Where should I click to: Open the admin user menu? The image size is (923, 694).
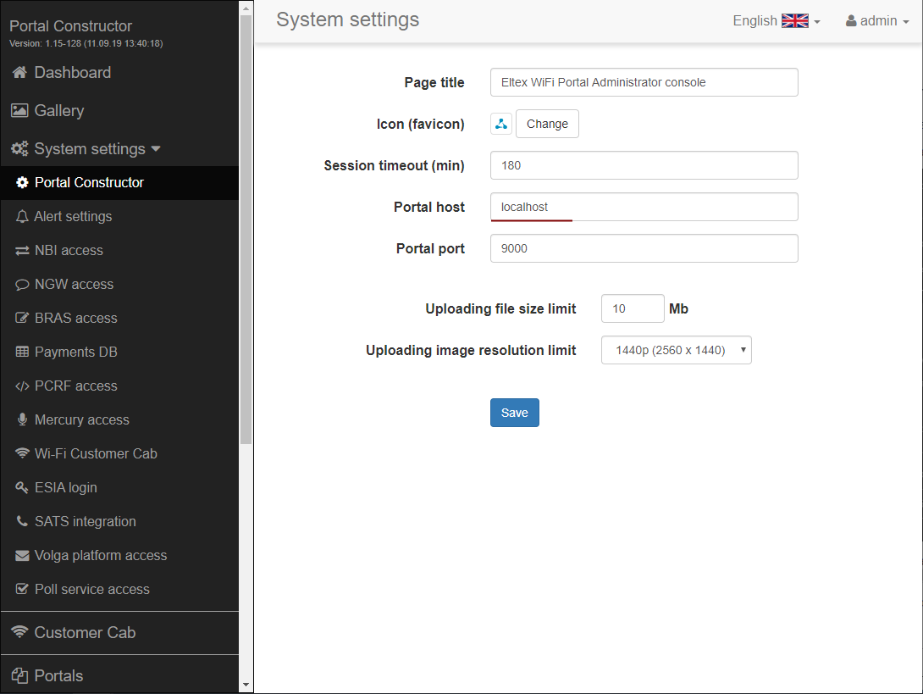[877, 21]
